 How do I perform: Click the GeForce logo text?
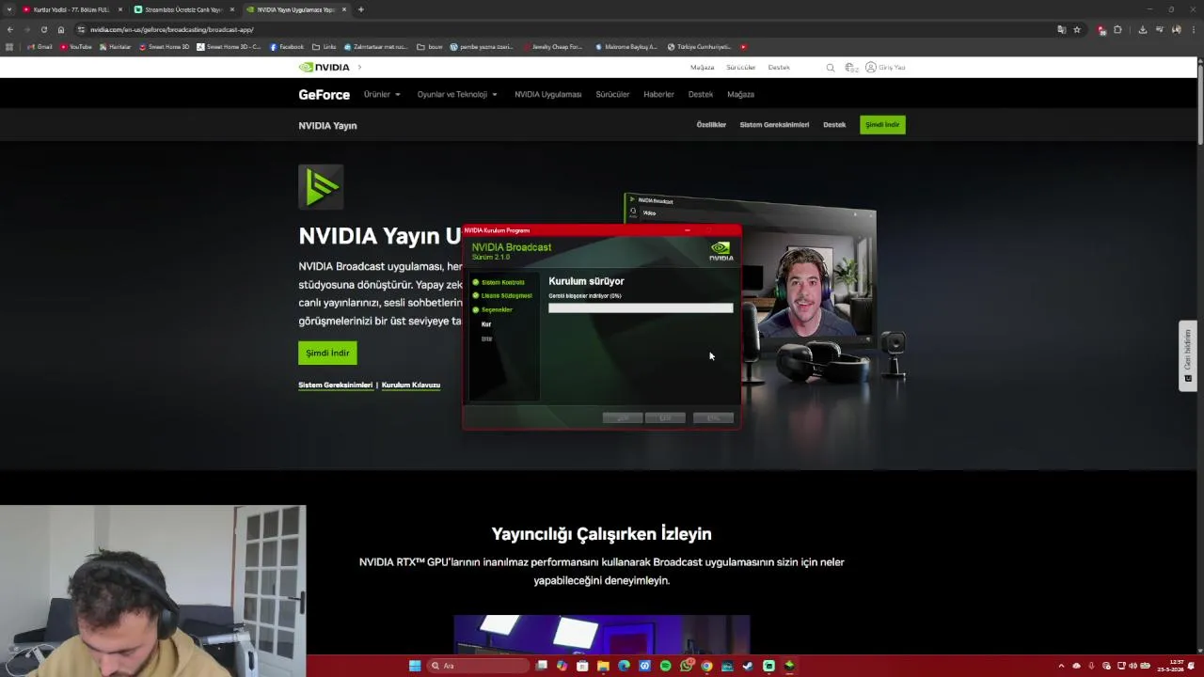(325, 94)
